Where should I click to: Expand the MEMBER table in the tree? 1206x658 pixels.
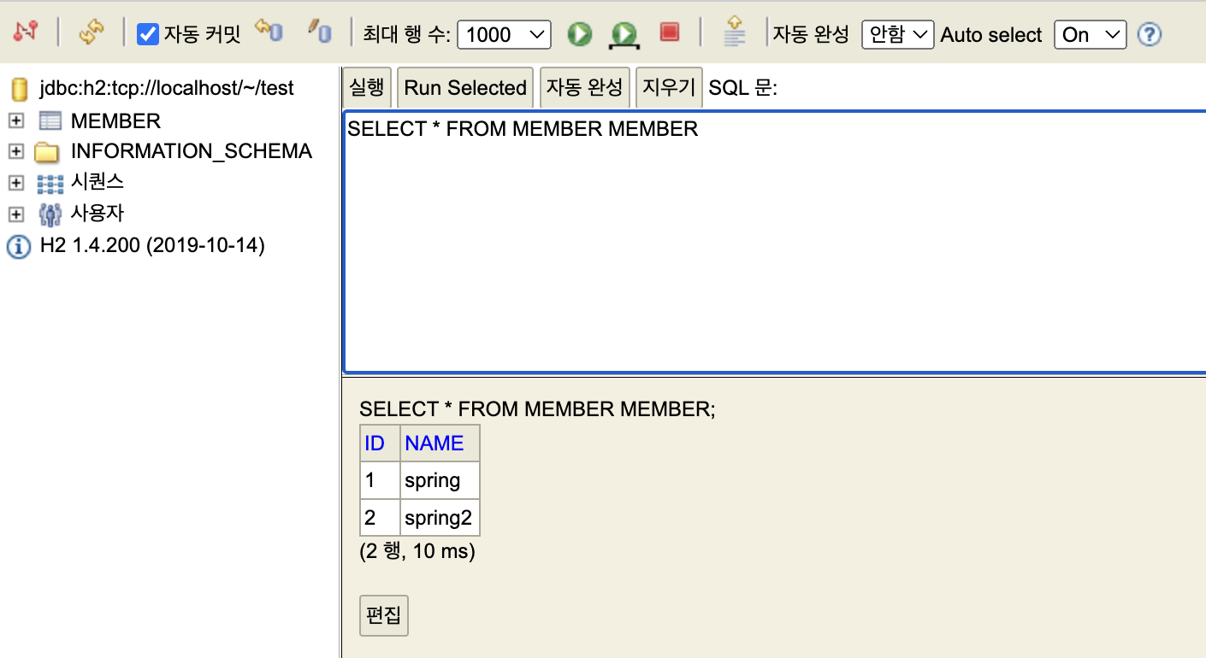point(18,120)
